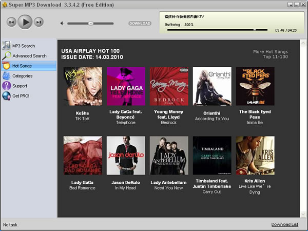Click the scrollbar down arrow
Viewport: 308px width, 231px height.
pyautogui.click(x=303, y=214)
